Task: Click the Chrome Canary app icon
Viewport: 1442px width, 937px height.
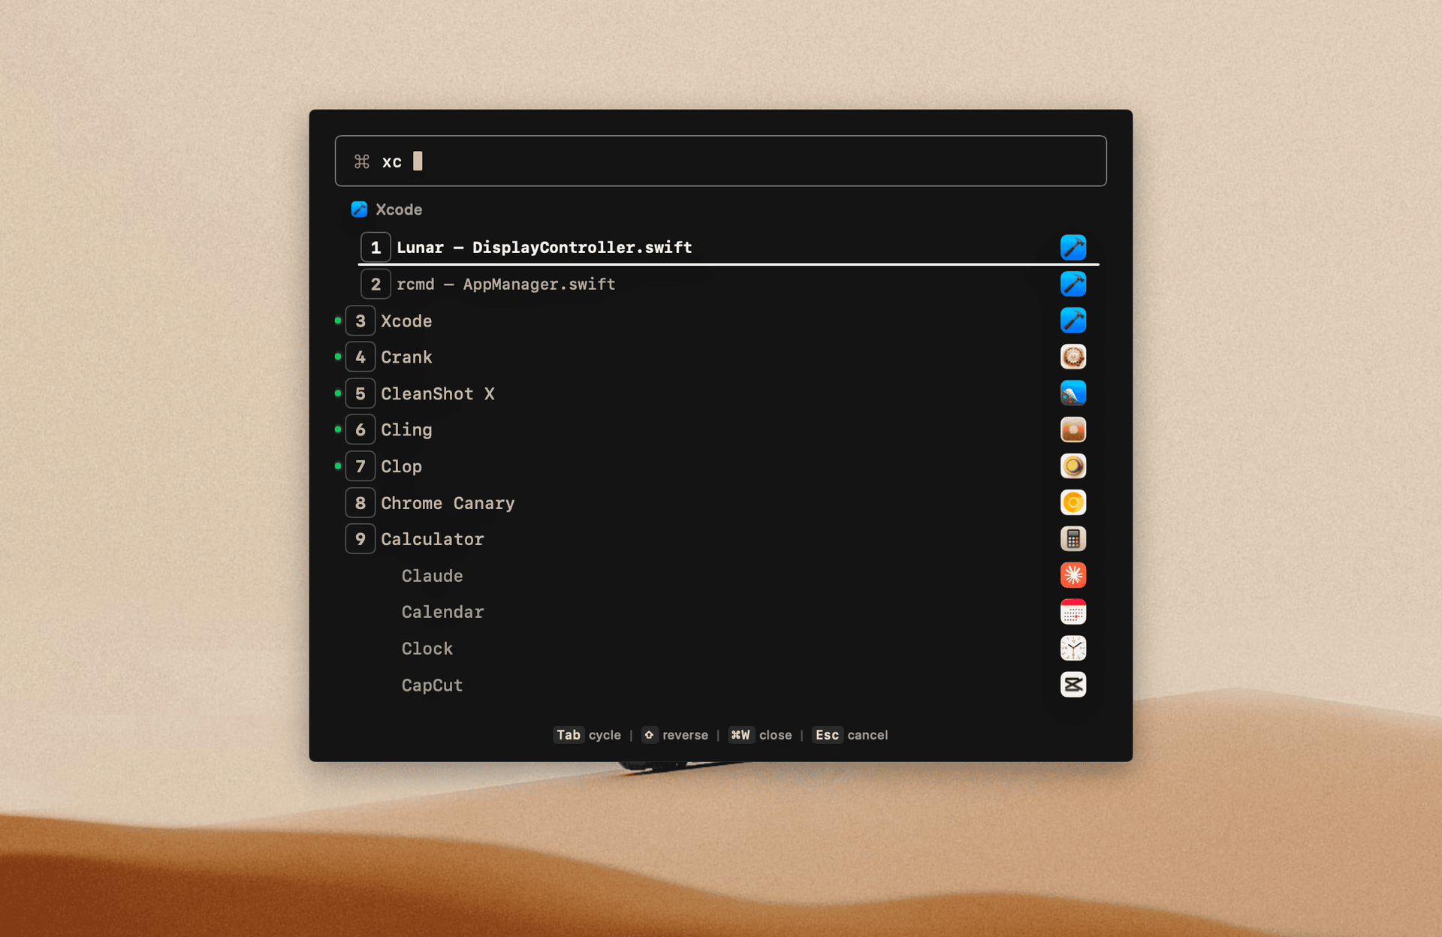Action: coord(1072,502)
